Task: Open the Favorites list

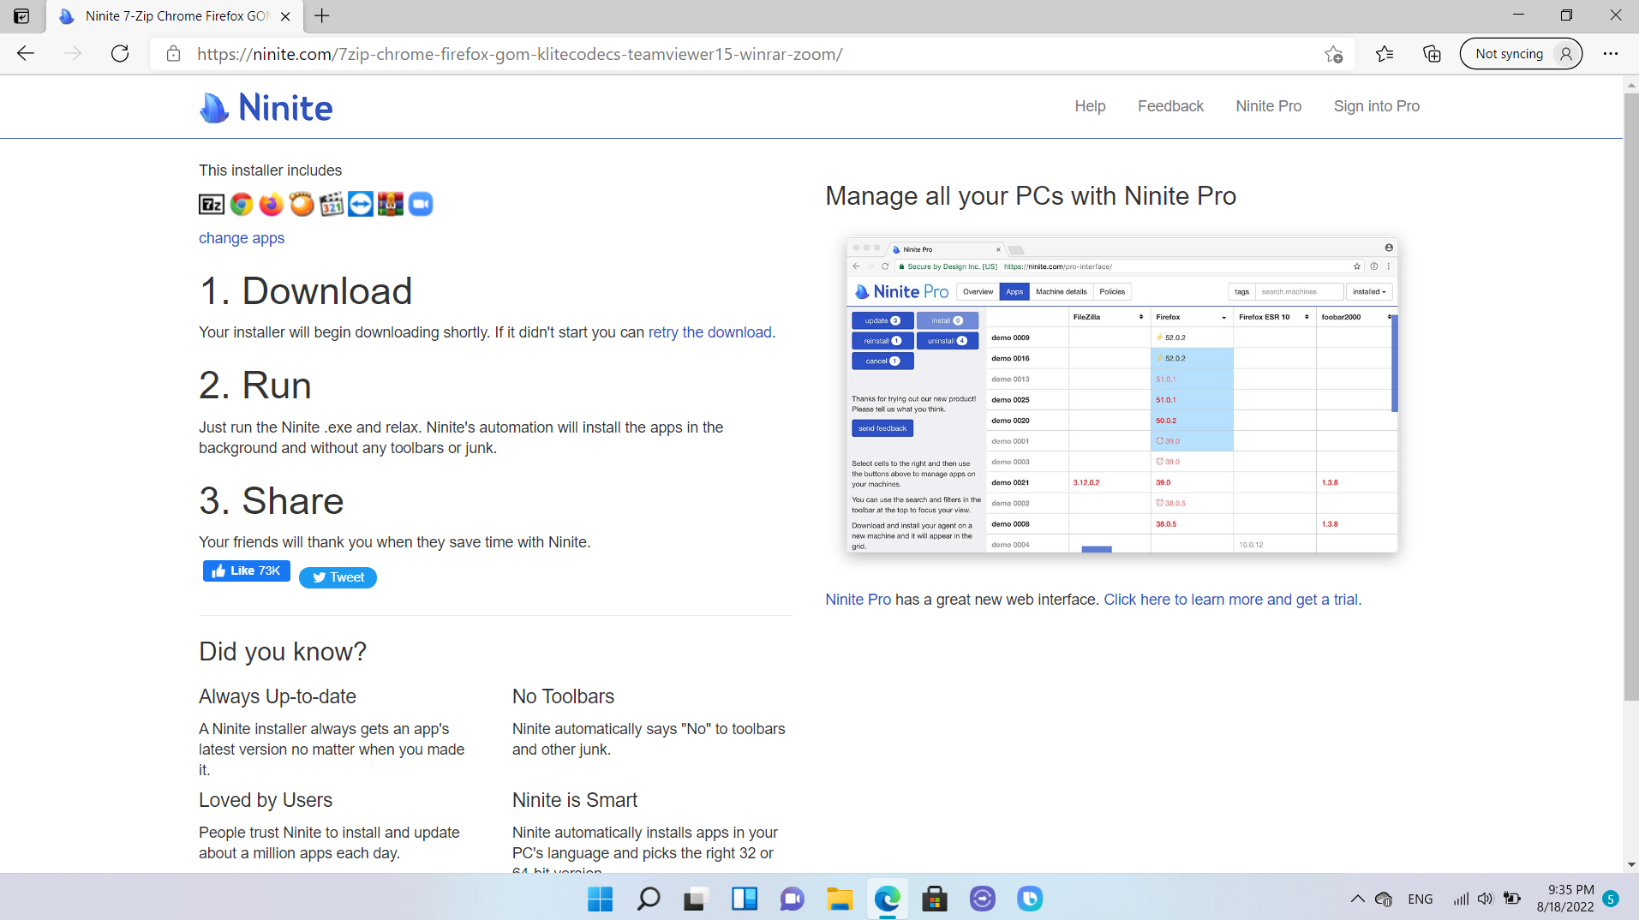Action: [1385, 54]
